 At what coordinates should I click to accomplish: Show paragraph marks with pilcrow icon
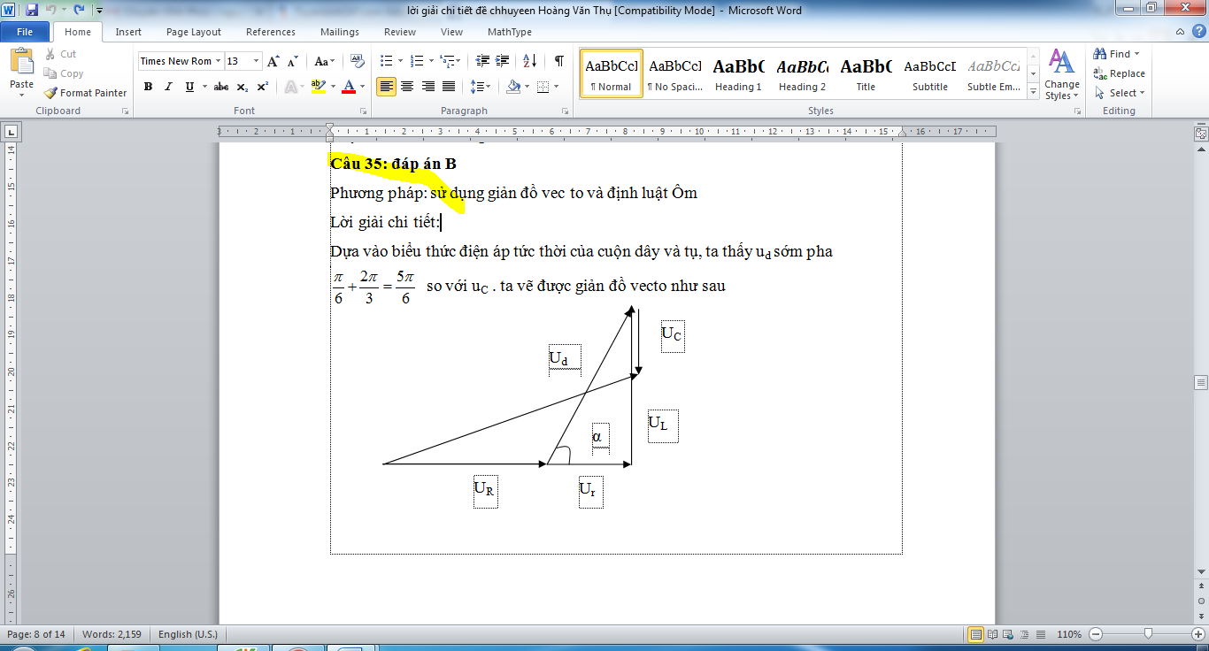558,61
